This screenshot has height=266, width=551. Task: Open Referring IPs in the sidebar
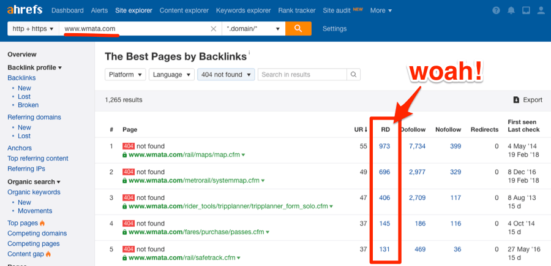pos(26,169)
